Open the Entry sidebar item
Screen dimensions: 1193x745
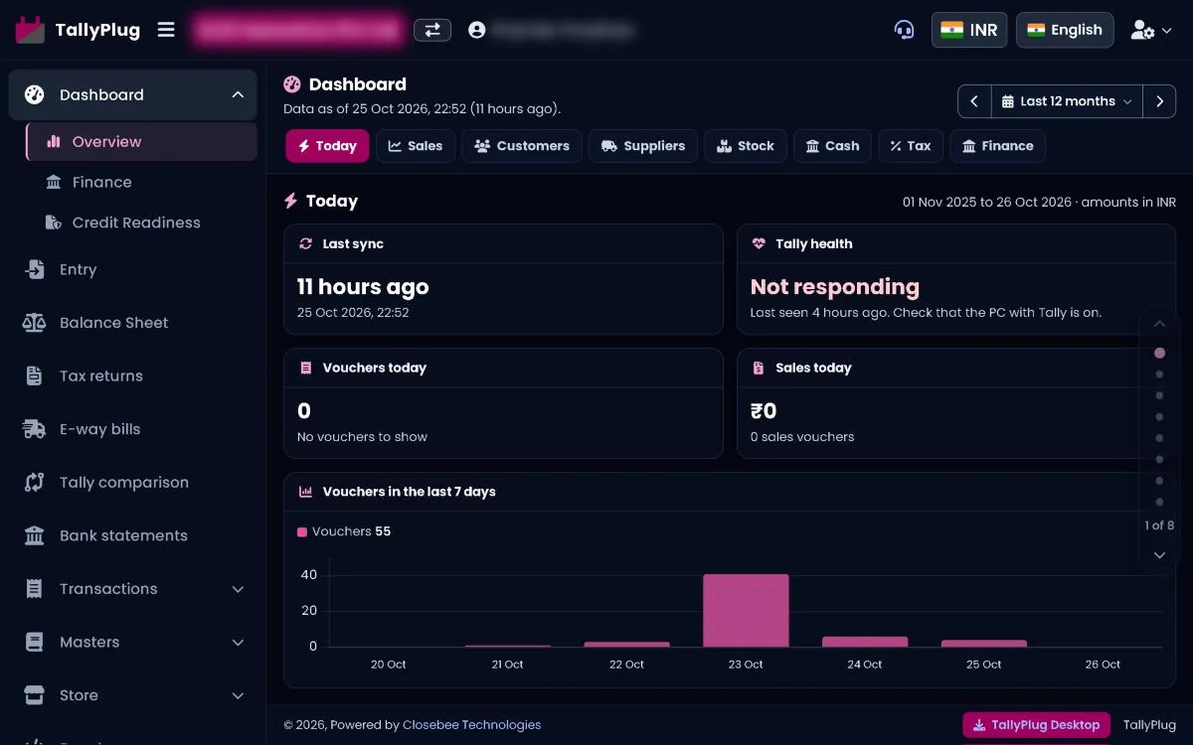(132, 270)
